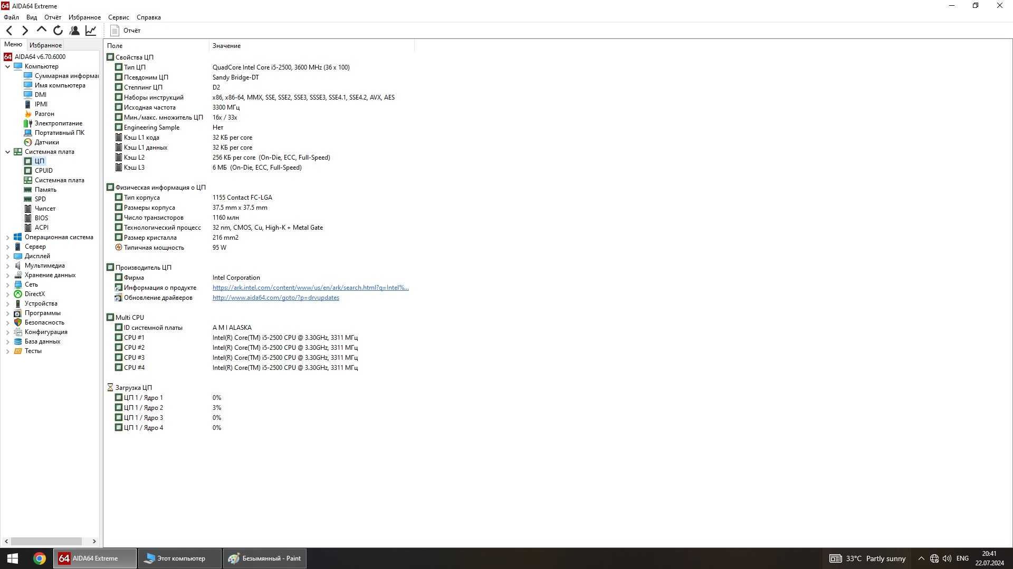Select the Память memory module icon
1013x569 pixels.
(28, 190)
